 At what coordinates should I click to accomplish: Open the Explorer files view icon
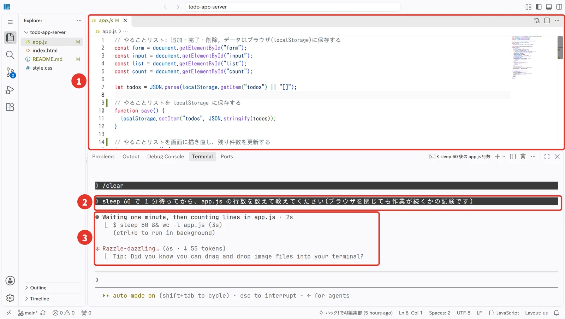[x=10, y=37]
